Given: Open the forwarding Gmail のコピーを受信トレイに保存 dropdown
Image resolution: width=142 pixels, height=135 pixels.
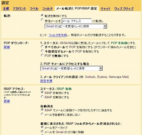Looking at the screenshot, I should [76, 26].
